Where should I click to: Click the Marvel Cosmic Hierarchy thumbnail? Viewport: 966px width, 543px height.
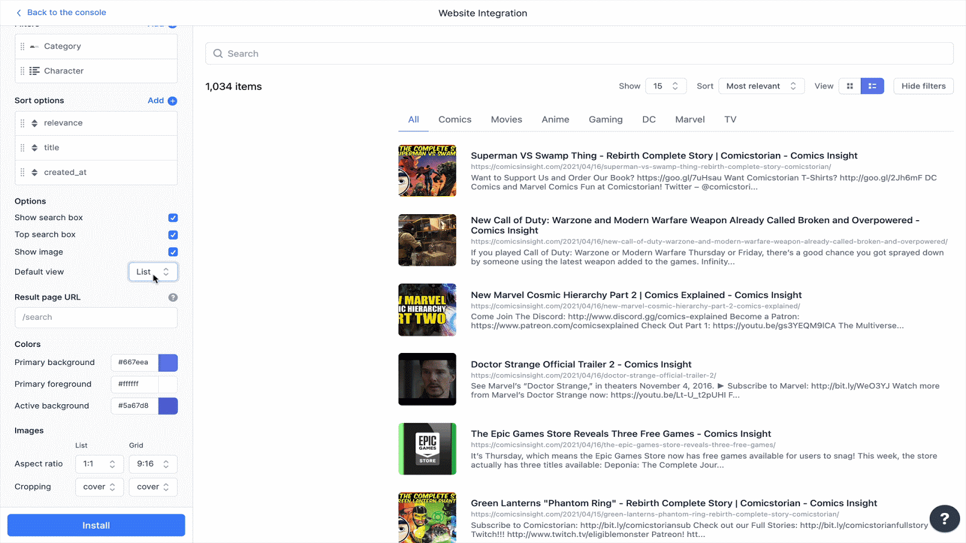[x=427, y=310]
